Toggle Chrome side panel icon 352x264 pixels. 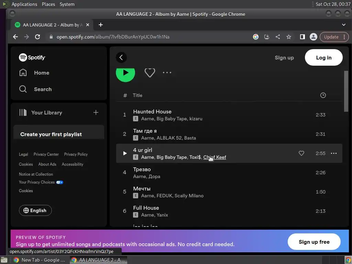pos(302,37)
